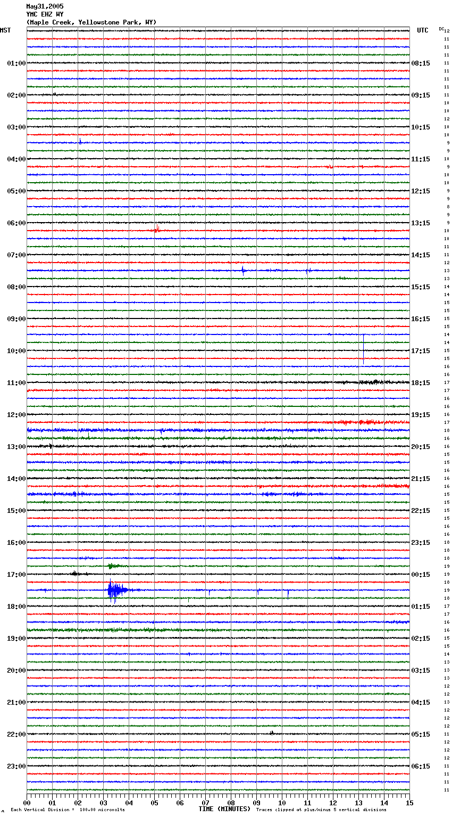Select the station code YMC EHZ WY
The image size is (452, 817).
click(45, 14)
